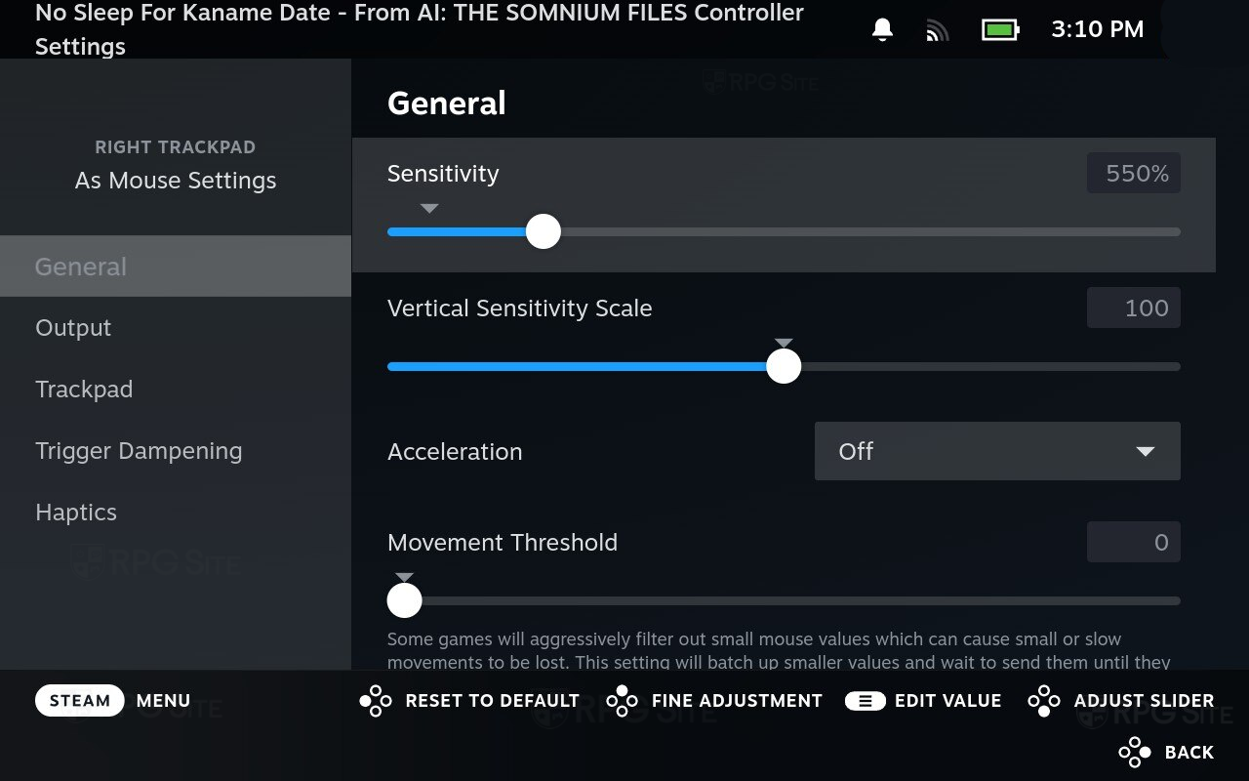The width and height of the screenshot is (1249, 781).
Task: Click the RESET TO DEFAULT label
Action: click(492, 701)
